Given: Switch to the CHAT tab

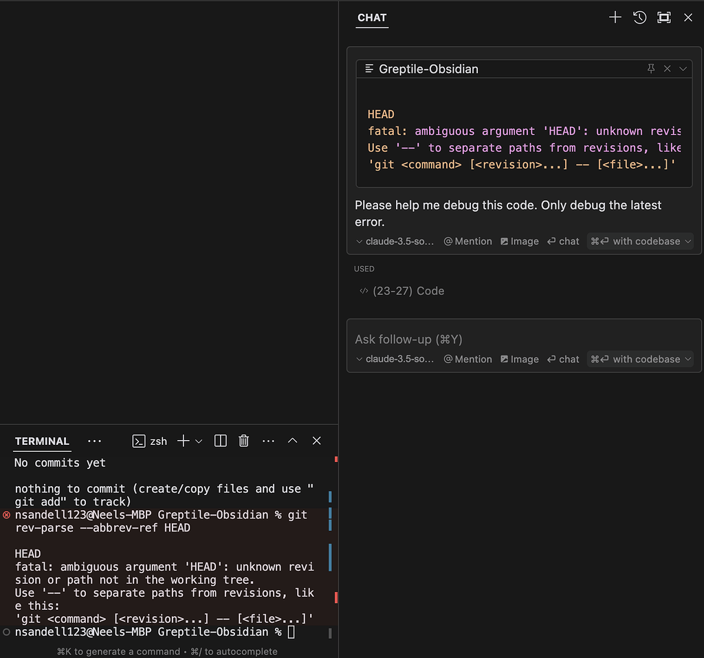Looking at the screenshot, I should point(371,18).
